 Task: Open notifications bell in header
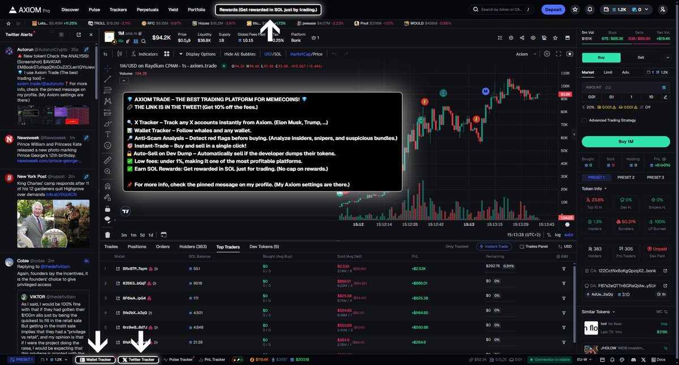click(590, 10)
